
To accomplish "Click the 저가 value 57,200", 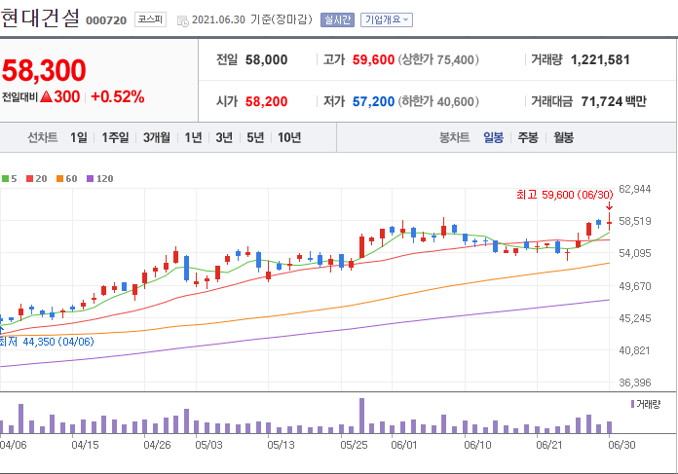I will pyautogui.click(x=373, y=101).
